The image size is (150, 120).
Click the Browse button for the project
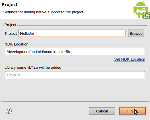(x=136, y=33)
